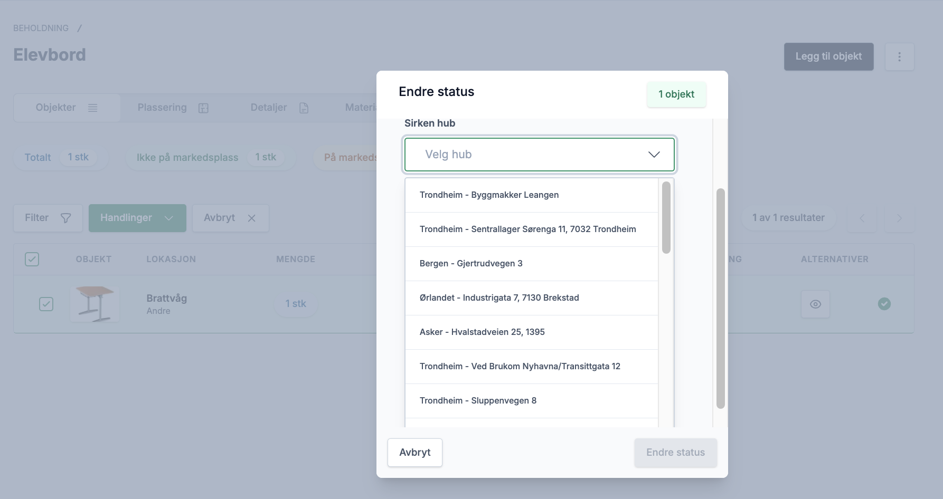Select the list icon on the Objekter tab
This screenshot has height=499, width=943.
(93, 107)
